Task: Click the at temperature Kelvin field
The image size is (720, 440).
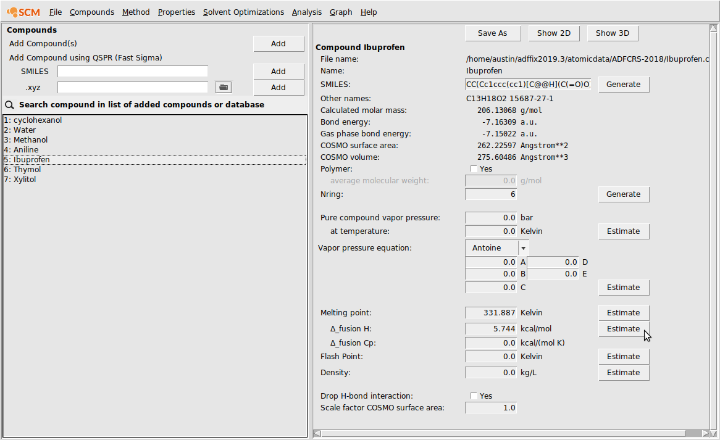Action: point(491,231)
